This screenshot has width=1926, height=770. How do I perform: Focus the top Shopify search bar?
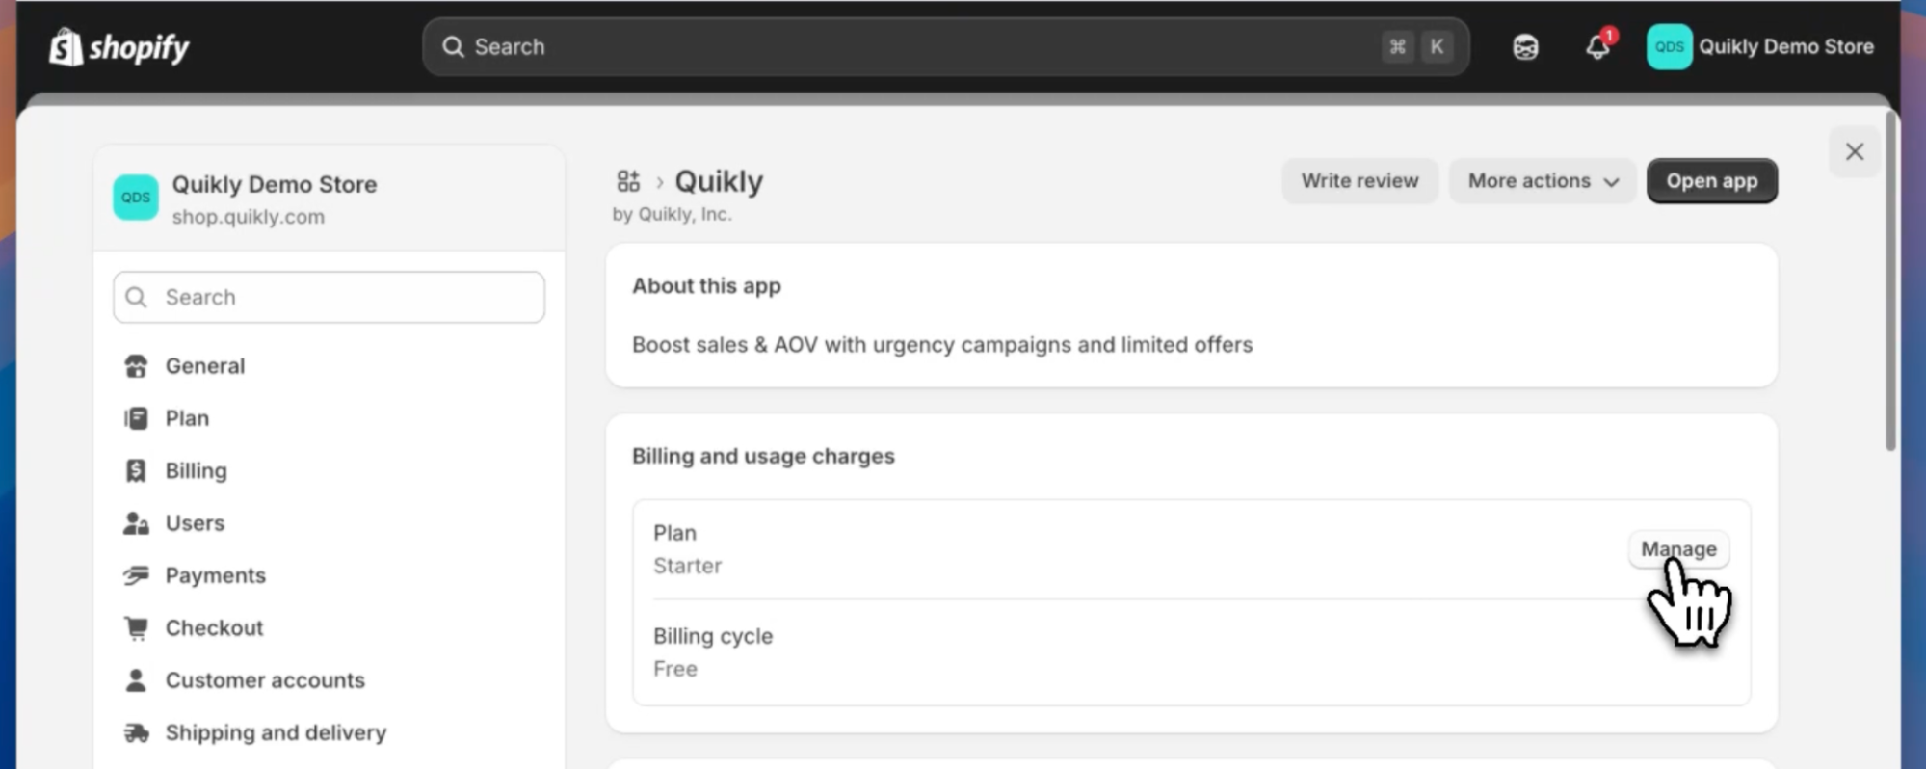coord(945,46)
